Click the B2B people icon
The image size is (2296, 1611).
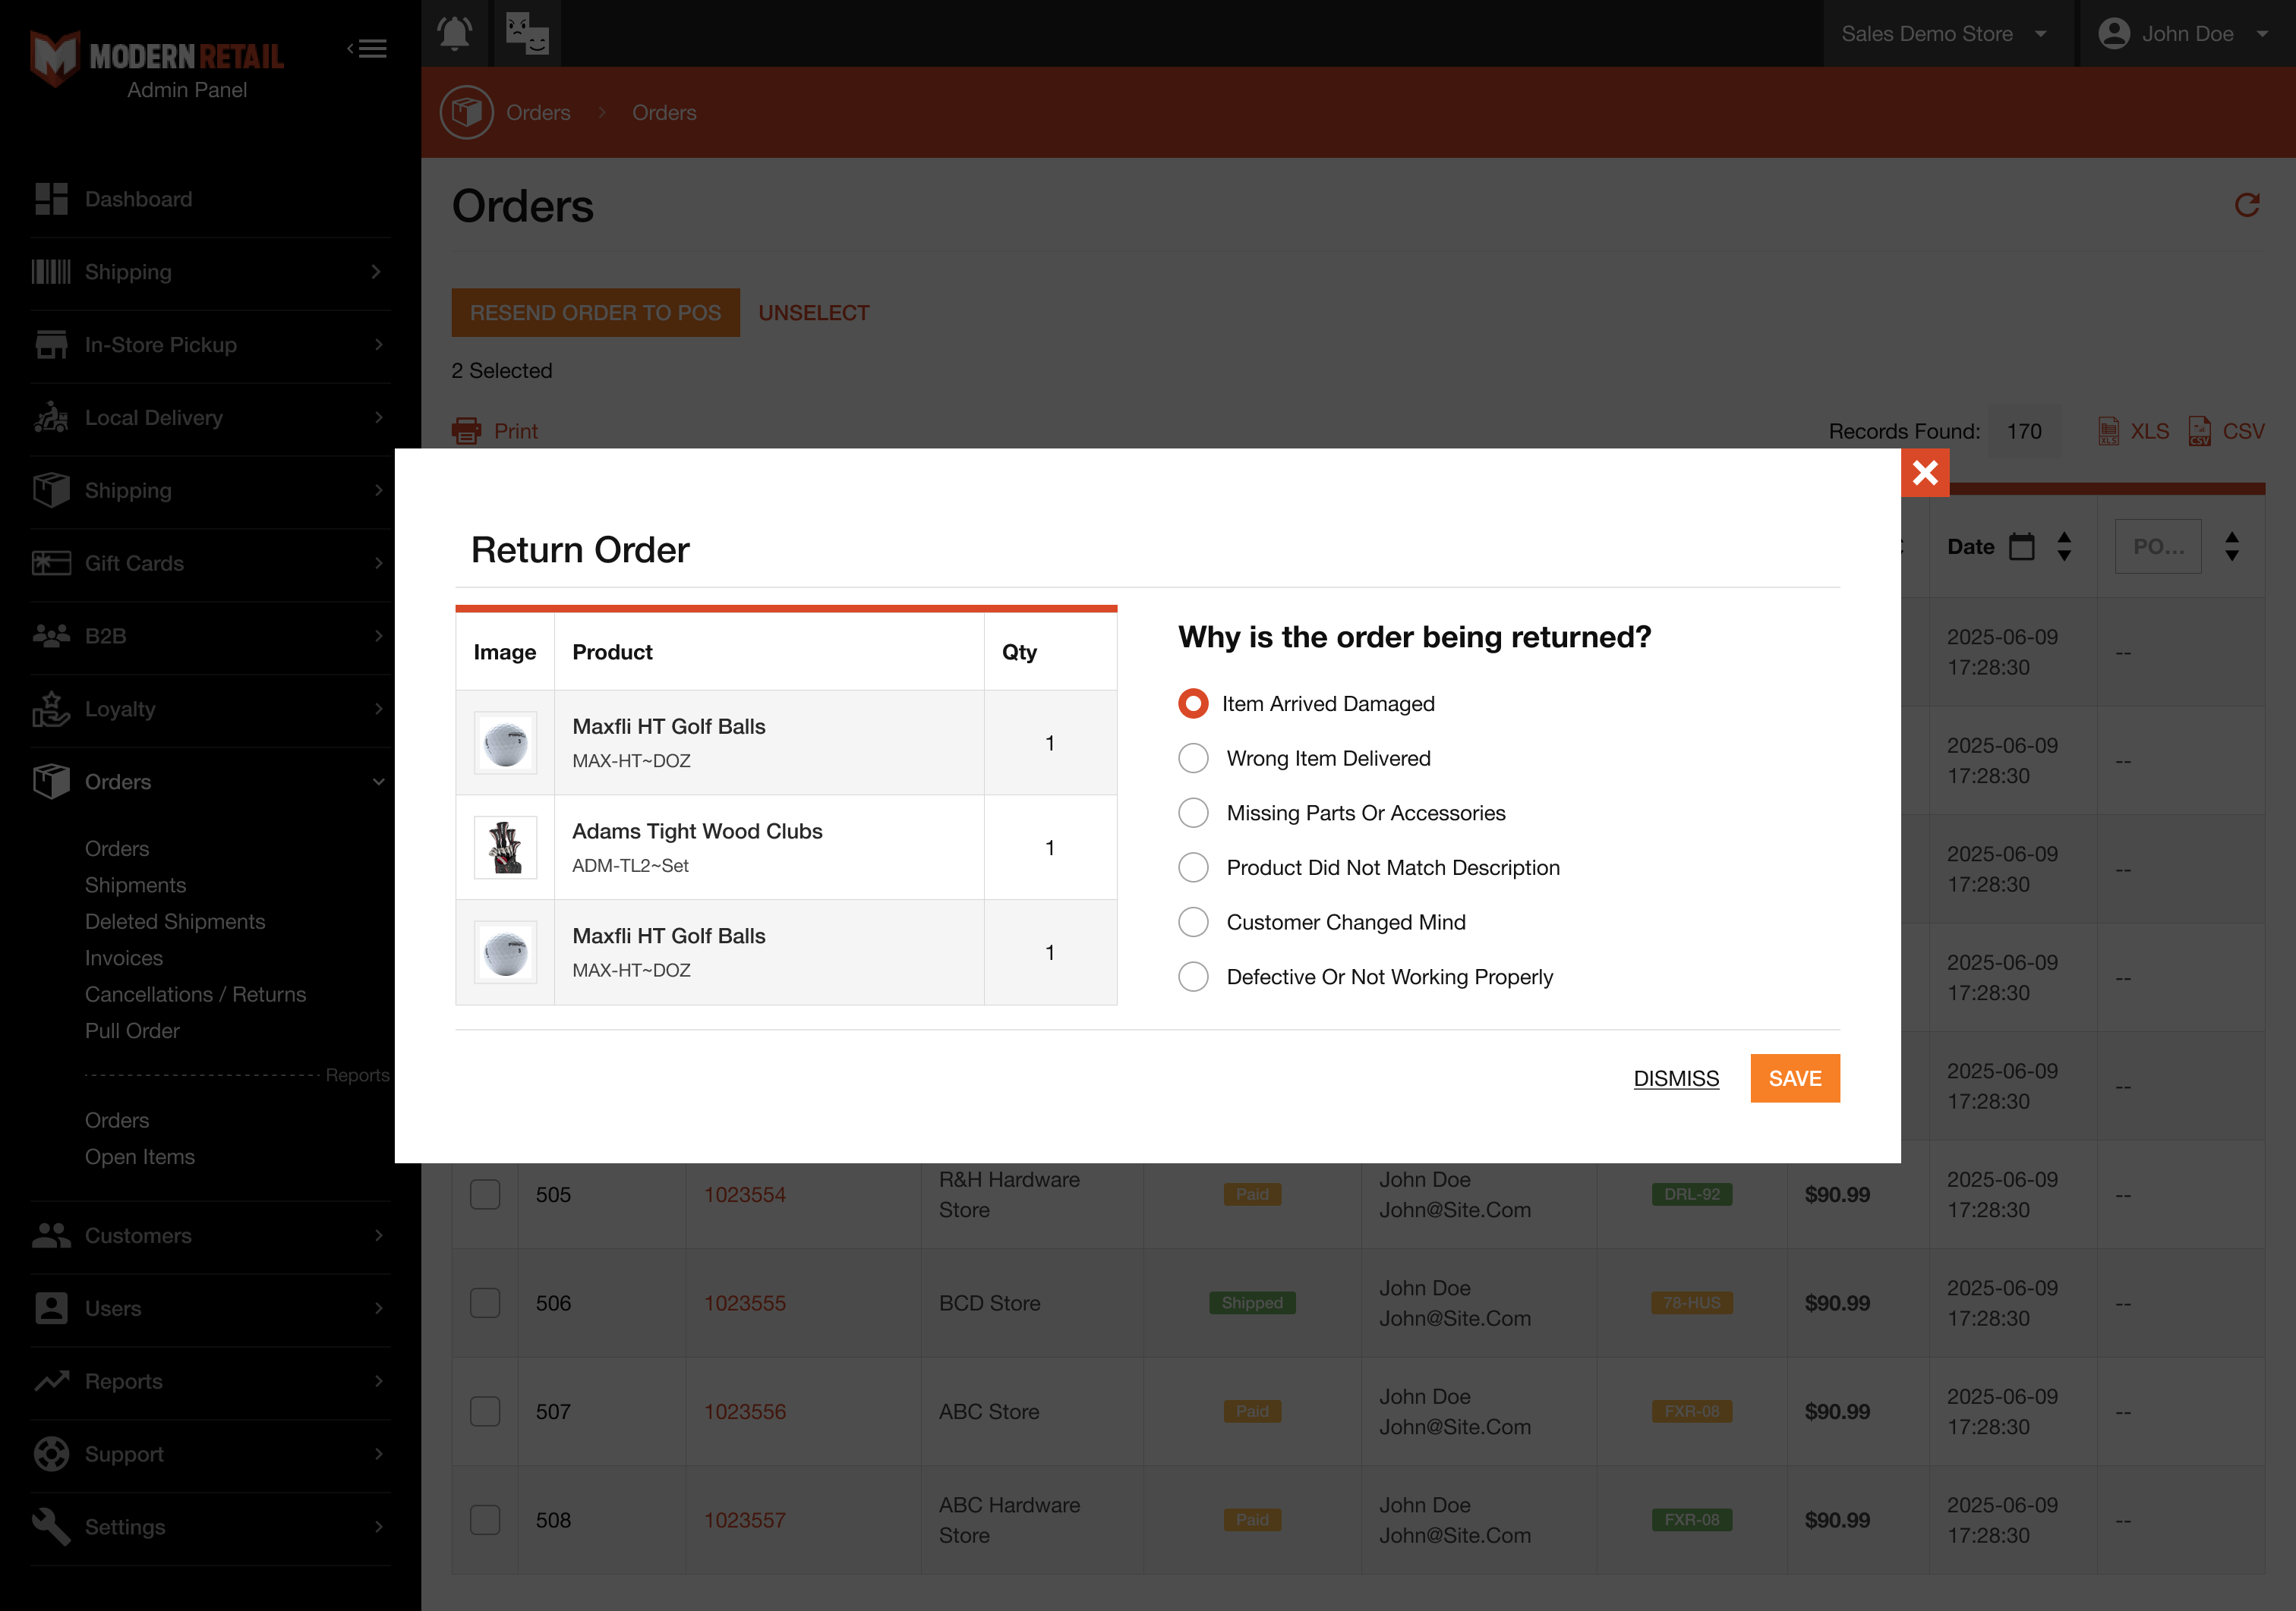[51, 636]
